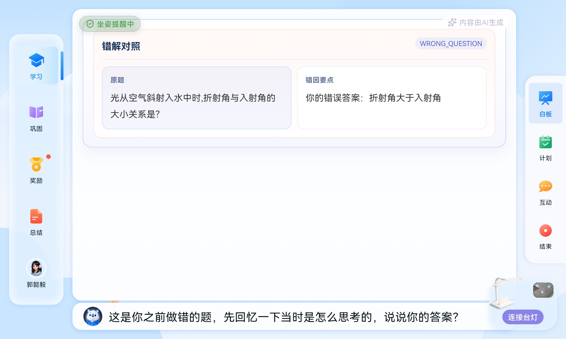Click the AI sparkle icon
Screen dimensions: 566x339
[x=452, y=23]
